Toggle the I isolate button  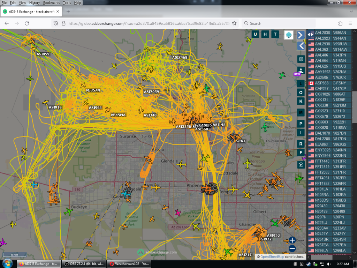301,132
